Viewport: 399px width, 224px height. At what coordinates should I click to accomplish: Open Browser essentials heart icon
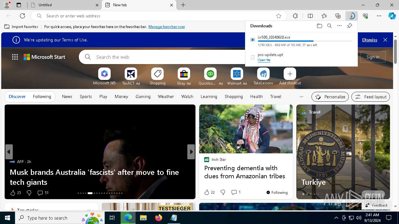point(365,16)
